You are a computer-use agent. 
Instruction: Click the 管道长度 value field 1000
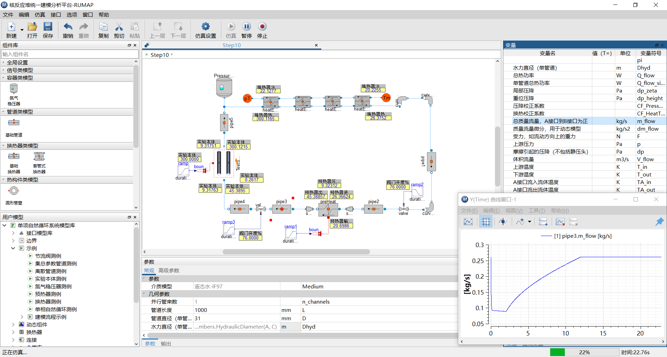coord(237,310)
